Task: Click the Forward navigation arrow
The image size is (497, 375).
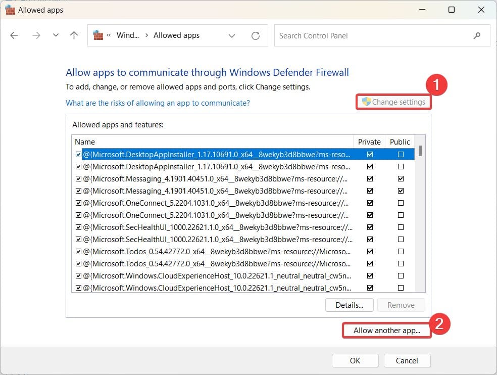Action: click(36, 35)
